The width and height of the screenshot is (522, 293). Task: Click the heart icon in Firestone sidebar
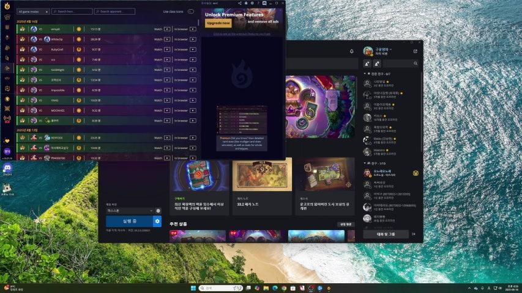(7, 141)
